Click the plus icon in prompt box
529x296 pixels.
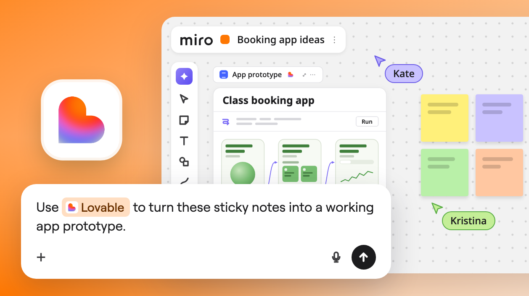coord(41,257)
